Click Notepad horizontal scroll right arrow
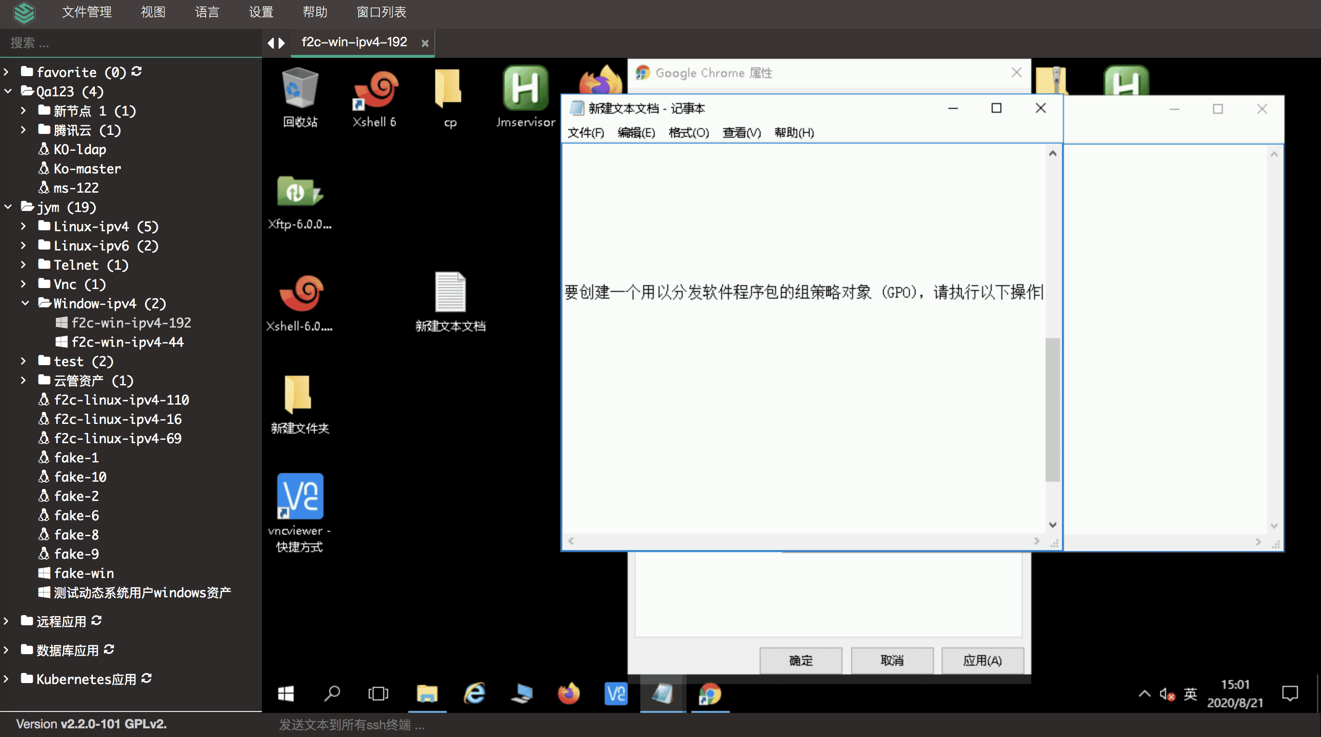Viewport: 1321px width, 737px height. pyautogui.click(x=1036, y=541)
